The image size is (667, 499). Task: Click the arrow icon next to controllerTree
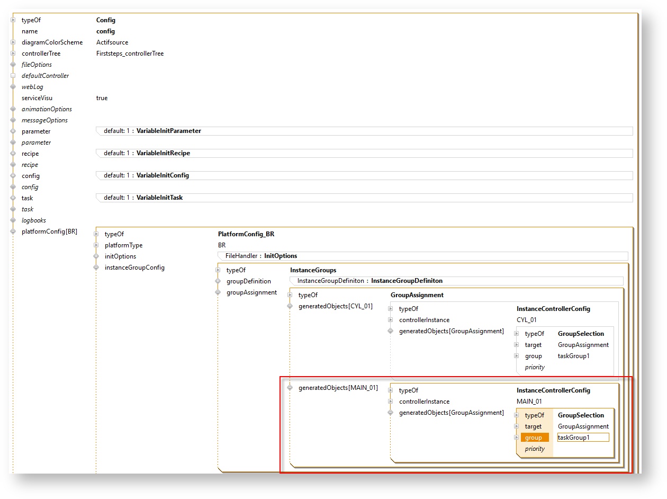click(x=13, y=54)
